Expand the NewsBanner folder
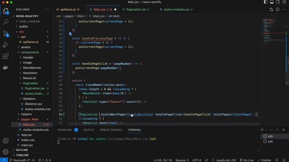 32,68
